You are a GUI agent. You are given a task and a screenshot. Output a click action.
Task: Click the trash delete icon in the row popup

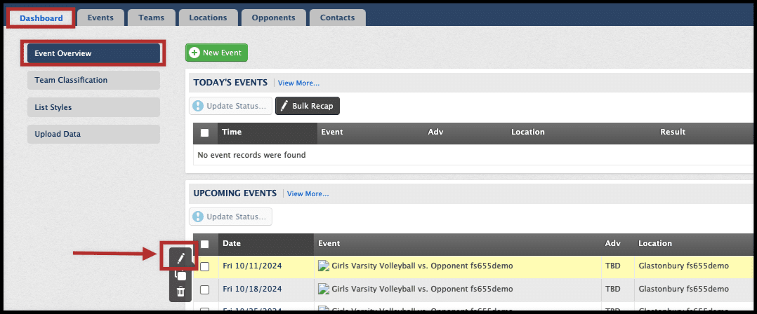pos(180,292)
